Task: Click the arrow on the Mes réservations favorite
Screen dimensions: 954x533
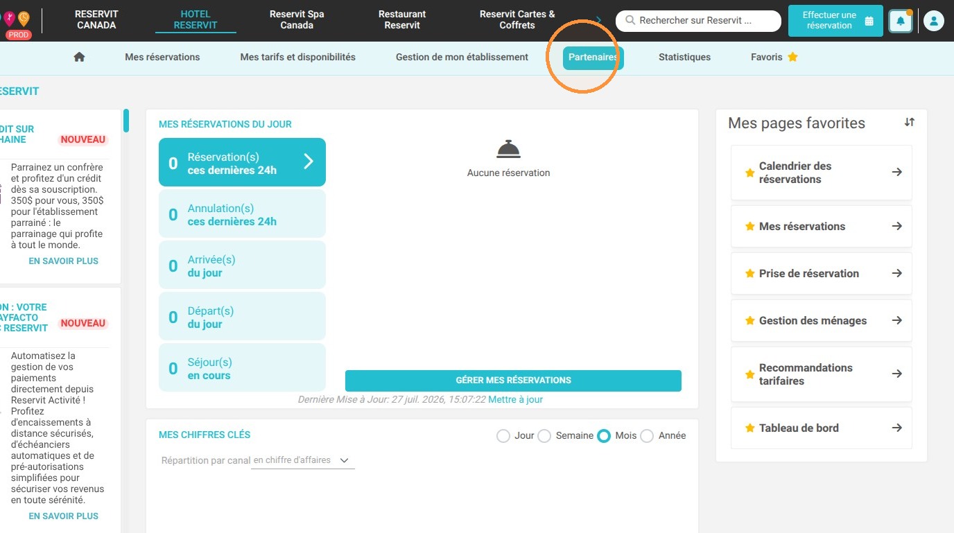Action: tap(896, 226)
